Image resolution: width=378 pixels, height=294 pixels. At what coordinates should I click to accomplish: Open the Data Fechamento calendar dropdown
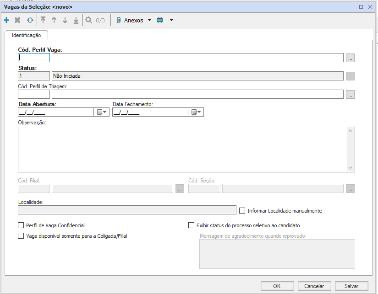pyautogui.click(x=196, y=112)
